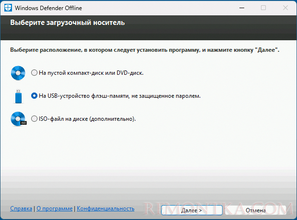Click the Windows Defender Offline title text
The height and width of the screenshot is (220, 297).
48,8
